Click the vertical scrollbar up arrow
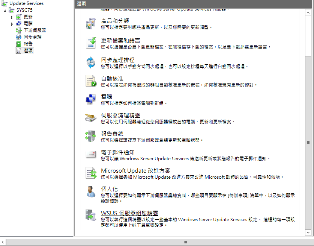This screenshot has height=246, width=314. click(x=308, y=13)
